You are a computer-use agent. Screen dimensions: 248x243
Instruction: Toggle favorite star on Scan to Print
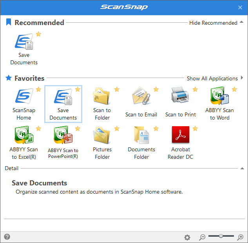(196, 89)
